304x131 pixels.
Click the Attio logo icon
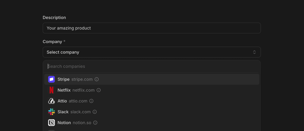click(51, 101)
